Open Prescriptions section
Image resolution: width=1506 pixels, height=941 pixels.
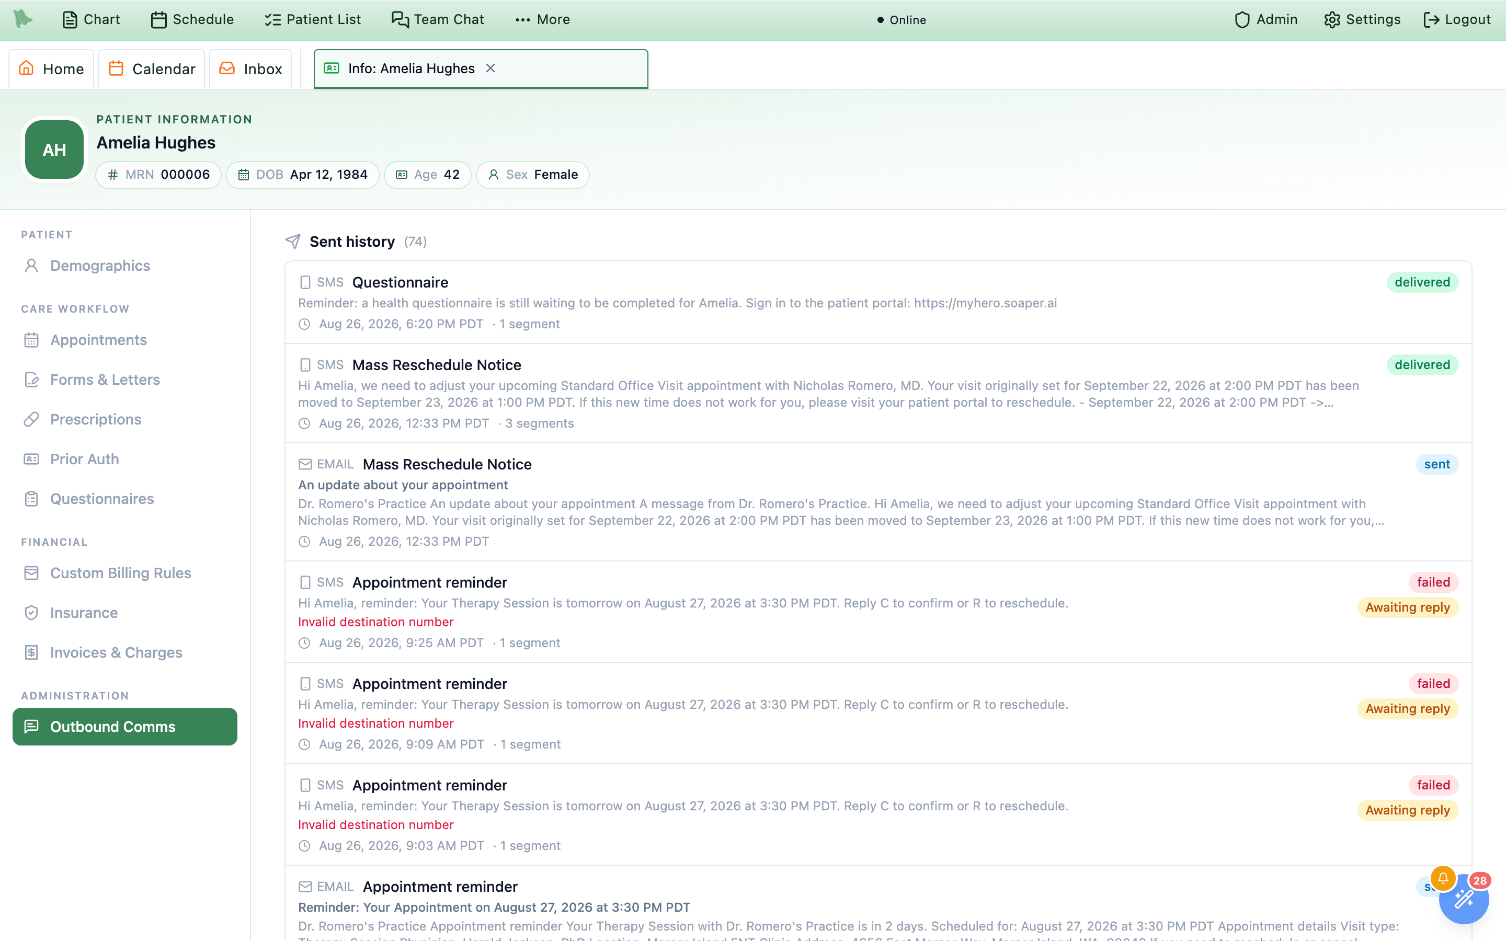tap(124, 419)
